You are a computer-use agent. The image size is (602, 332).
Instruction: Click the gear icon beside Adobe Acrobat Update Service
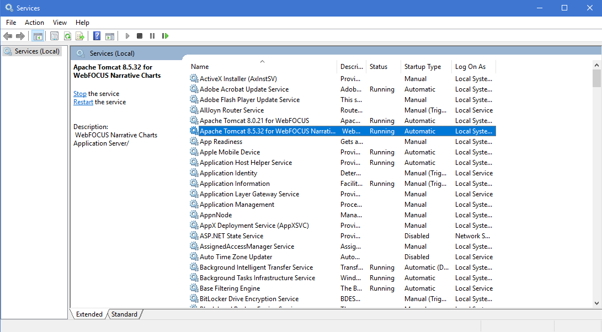[194, 89]
